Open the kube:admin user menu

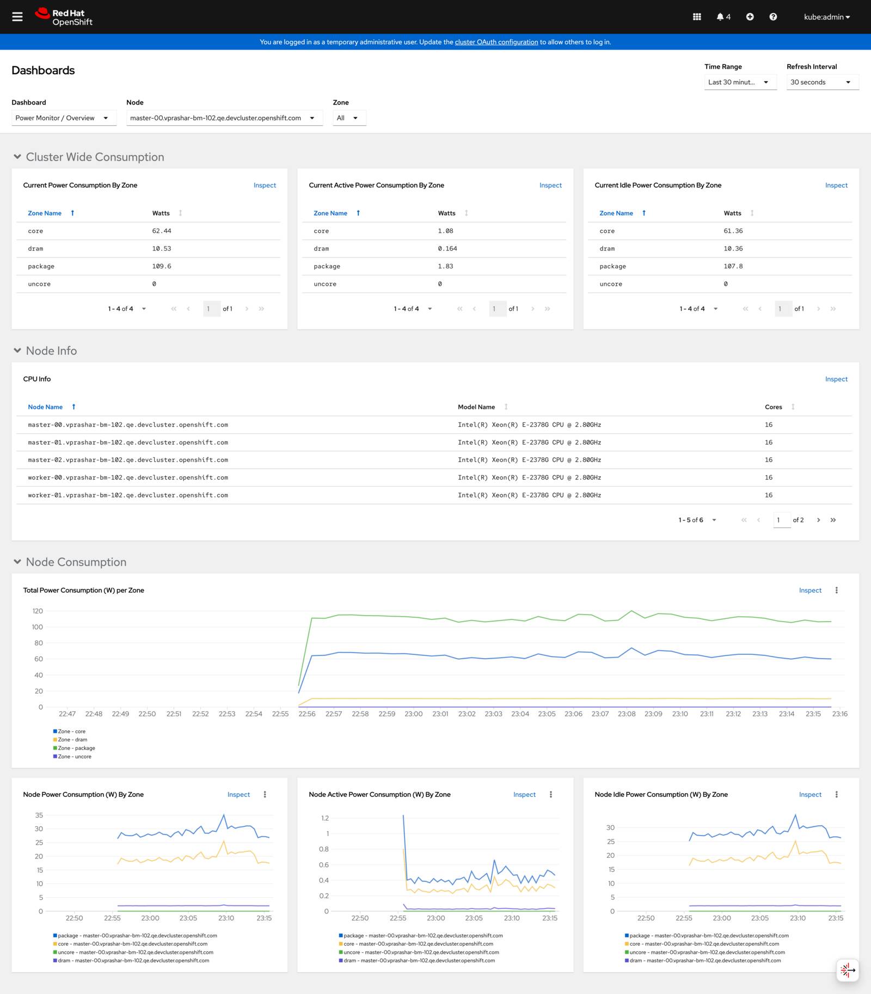pos(826,16)
